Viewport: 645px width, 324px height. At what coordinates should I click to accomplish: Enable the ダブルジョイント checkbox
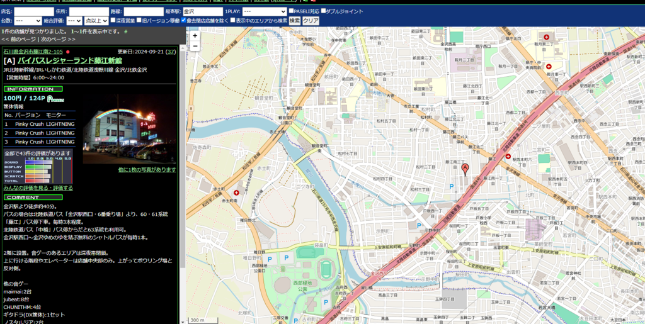click(x=323, y=11)
